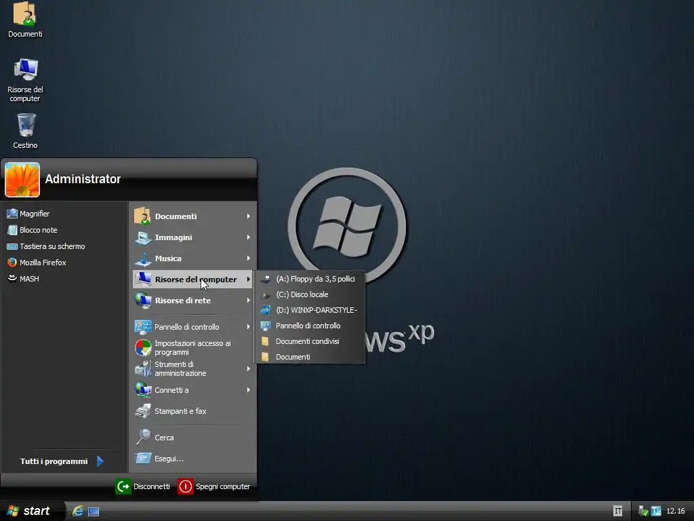The height and width of the screenshot is (521, 694).
Task: Open (C:) Disco locale
Action: (x=309, y=294)
